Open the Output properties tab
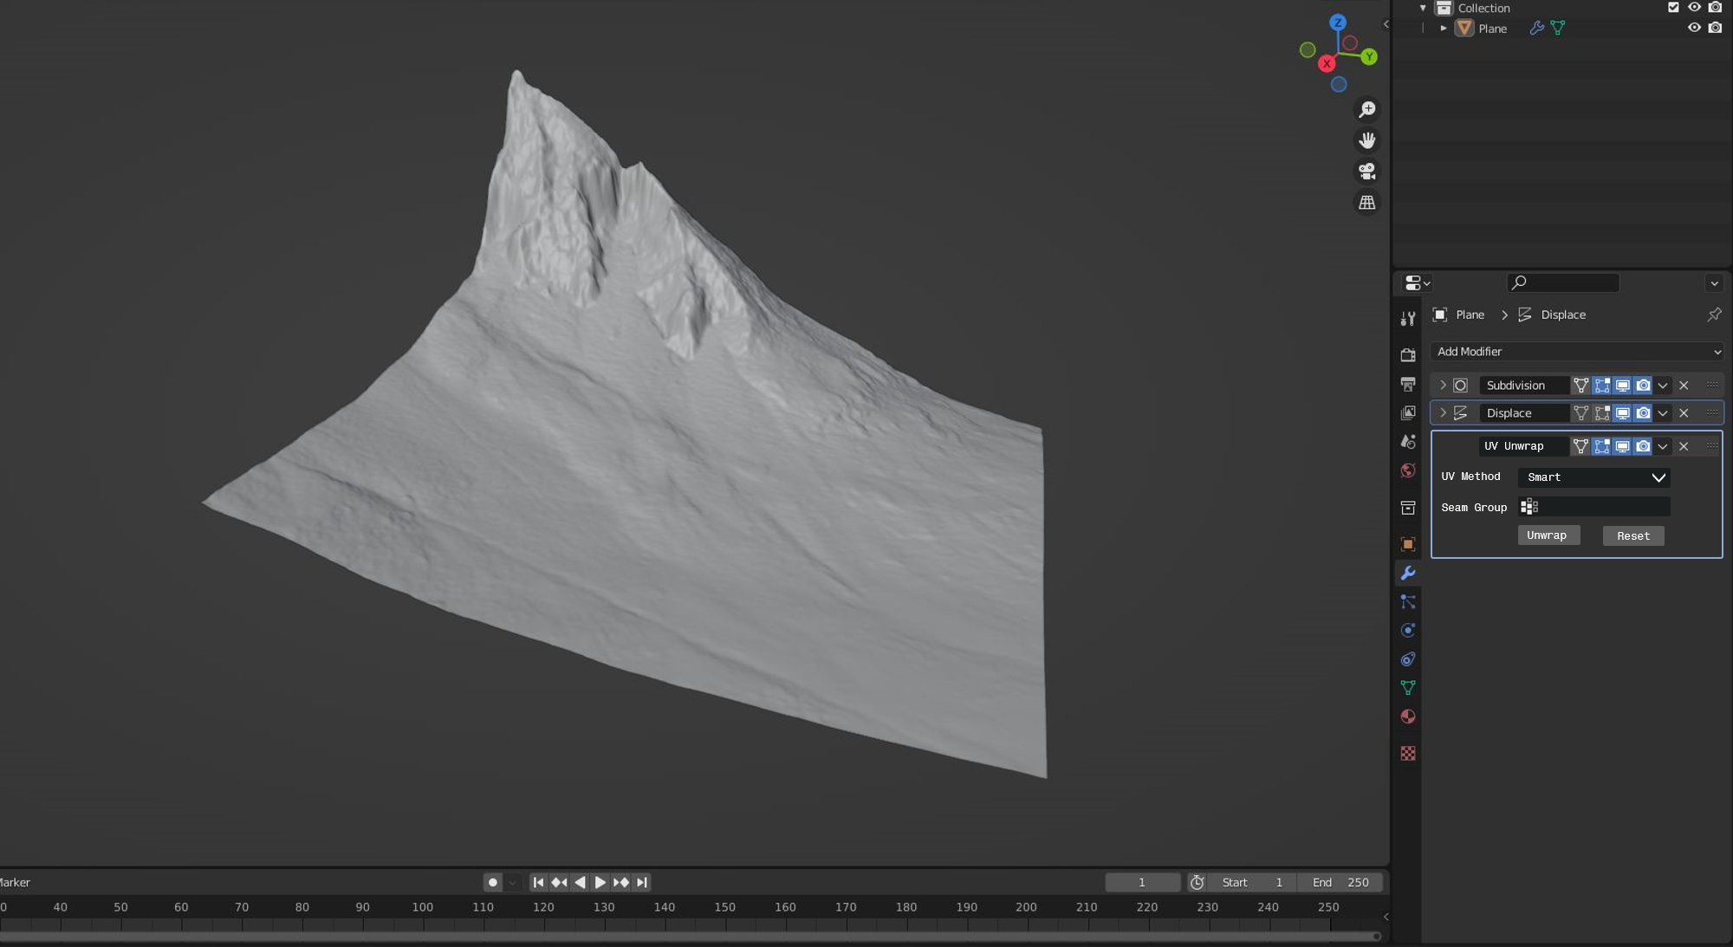The width and height of the screenshot is (1733, 947). [x=1408, y=384]
